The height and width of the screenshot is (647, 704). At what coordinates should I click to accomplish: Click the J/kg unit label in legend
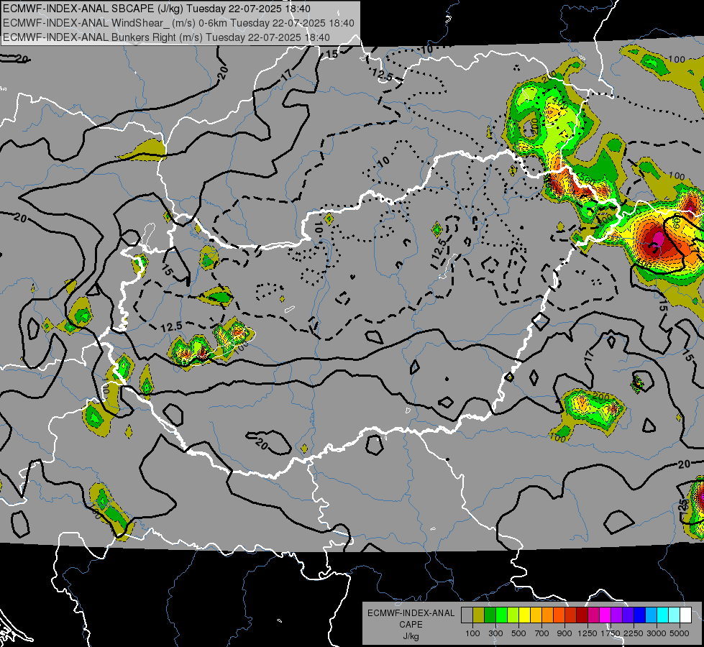(x=411, y=637)
